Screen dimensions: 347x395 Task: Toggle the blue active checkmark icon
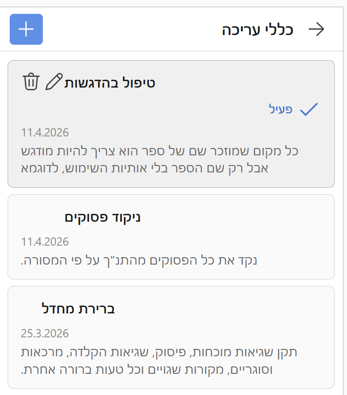click(309, 109)
